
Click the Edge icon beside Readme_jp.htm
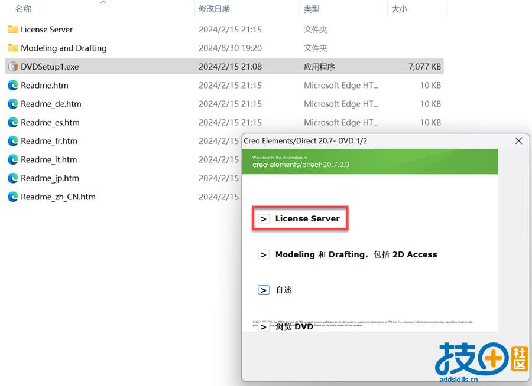pyautogui.click(x=13, y=178)
